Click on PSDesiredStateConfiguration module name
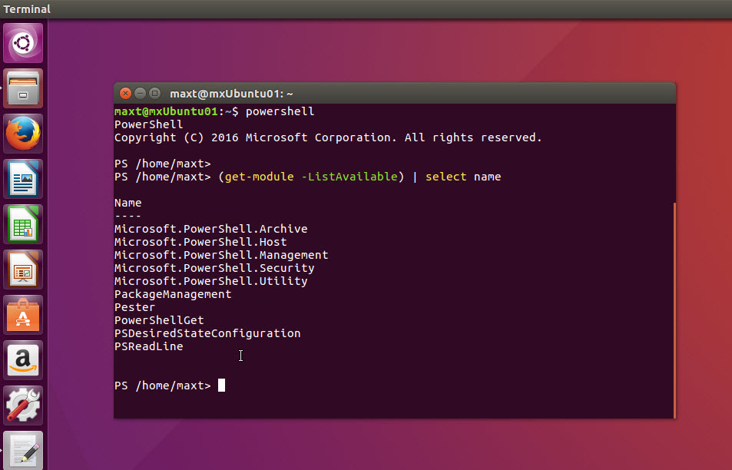Screen dimensions: 732x470 click(207, 334)
